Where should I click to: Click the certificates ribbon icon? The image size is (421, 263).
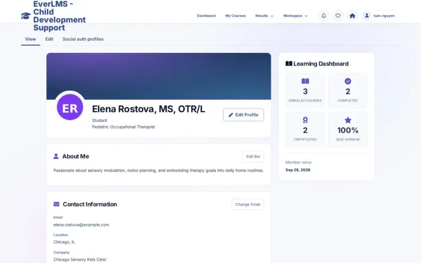click(306, 120)
